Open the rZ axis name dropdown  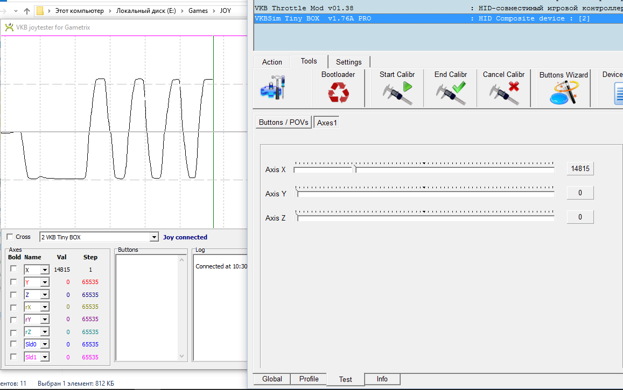(x=45, y=332)
